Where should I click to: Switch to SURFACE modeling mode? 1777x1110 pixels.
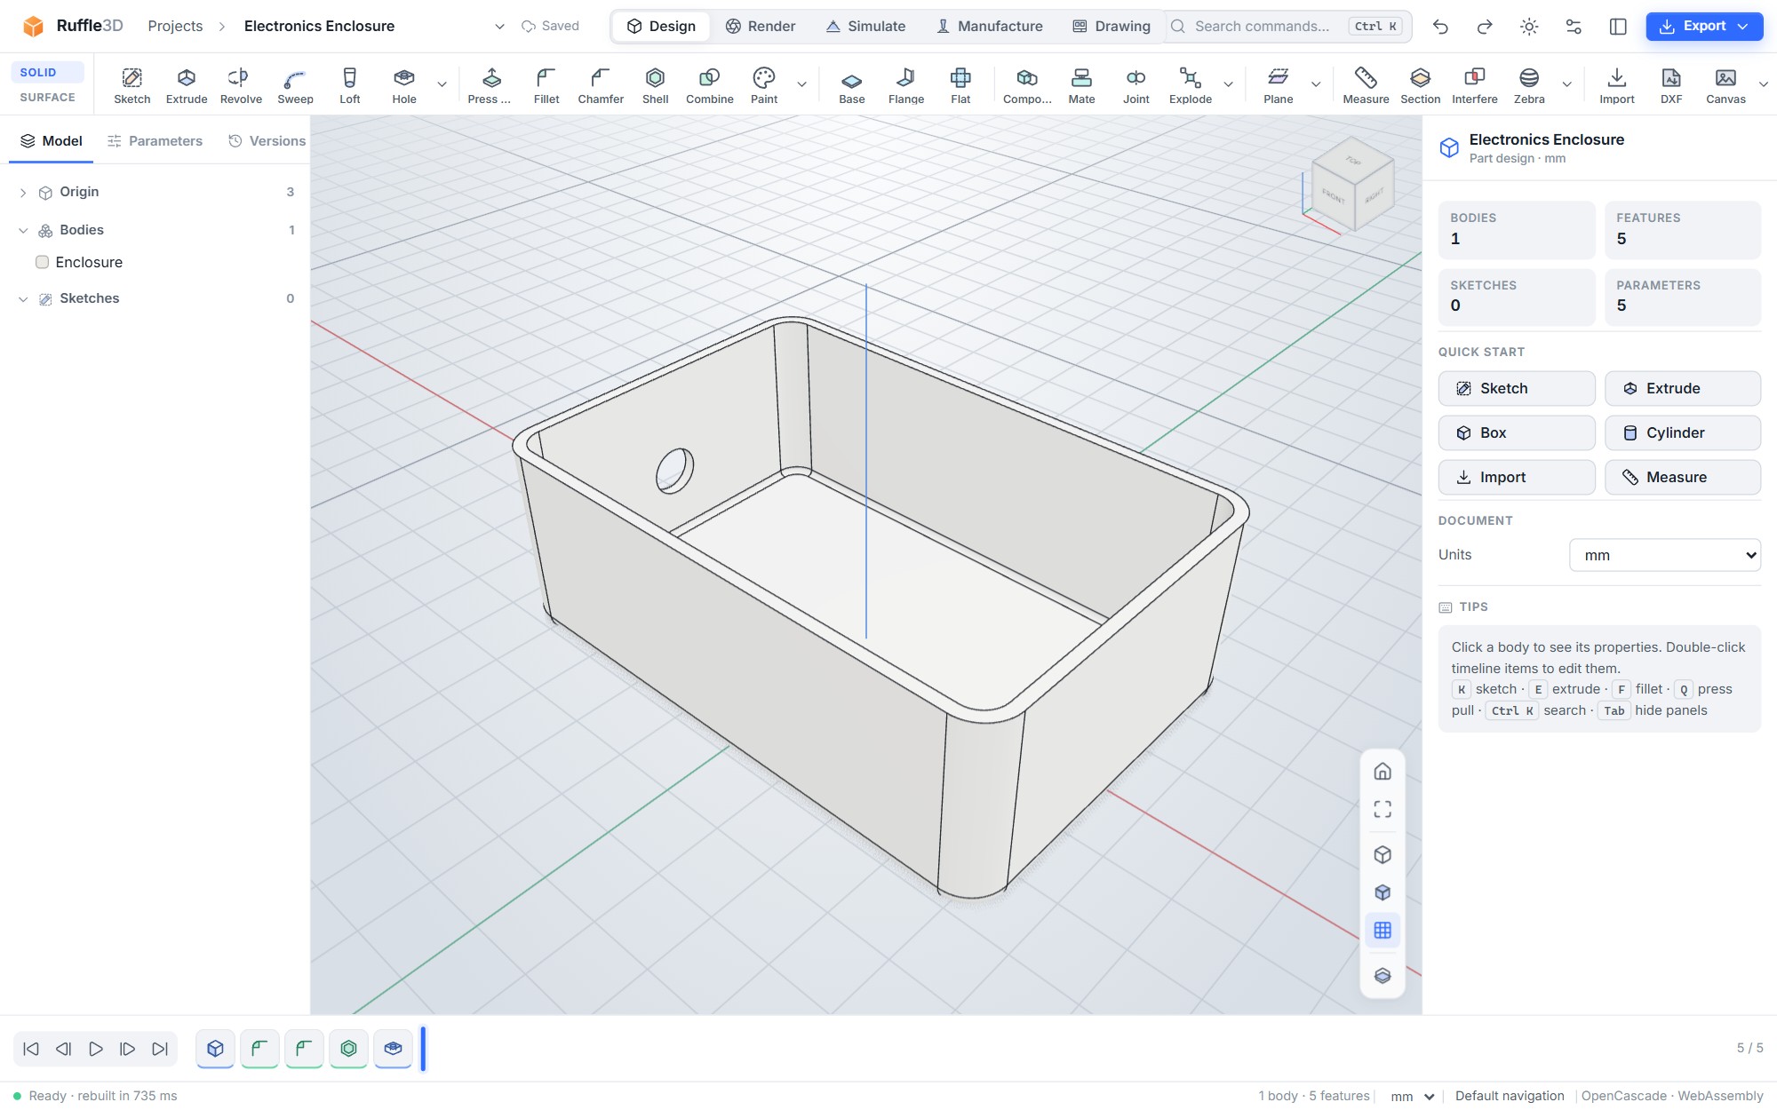pyautogui.click(x=48, y=97)
